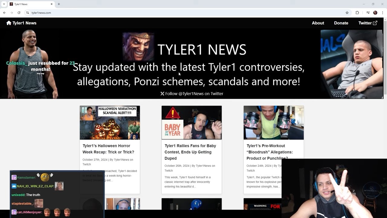Open the Chrome profile avatar
Screen dimensions: 387x218
tap(375, 13)
